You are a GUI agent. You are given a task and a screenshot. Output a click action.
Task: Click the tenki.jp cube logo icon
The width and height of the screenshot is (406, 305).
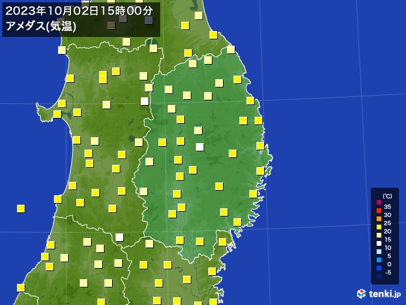pyautogui.click(x=361, y=294)
